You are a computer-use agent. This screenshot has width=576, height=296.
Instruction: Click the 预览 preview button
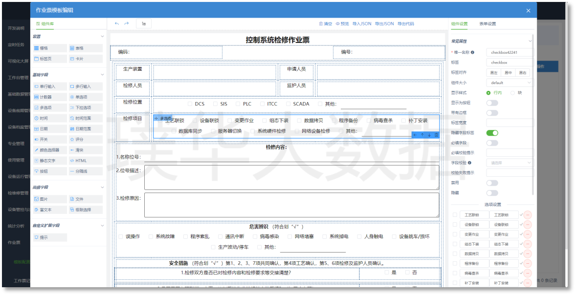pos(342,23)
